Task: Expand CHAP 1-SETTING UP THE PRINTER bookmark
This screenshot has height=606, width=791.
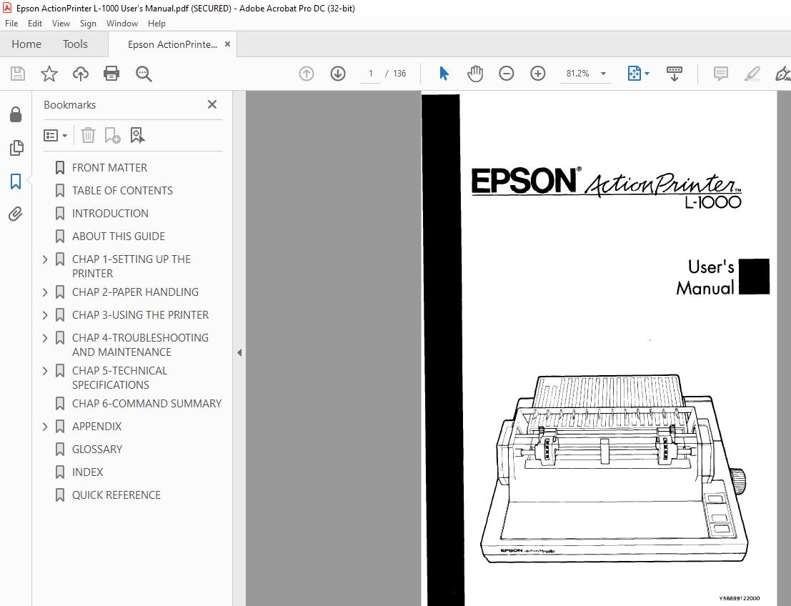Action: click(46, 259)
